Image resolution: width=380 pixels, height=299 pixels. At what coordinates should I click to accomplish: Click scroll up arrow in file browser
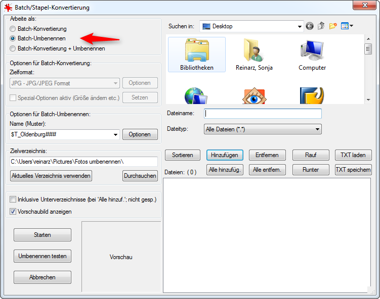[x=368, y=39]
